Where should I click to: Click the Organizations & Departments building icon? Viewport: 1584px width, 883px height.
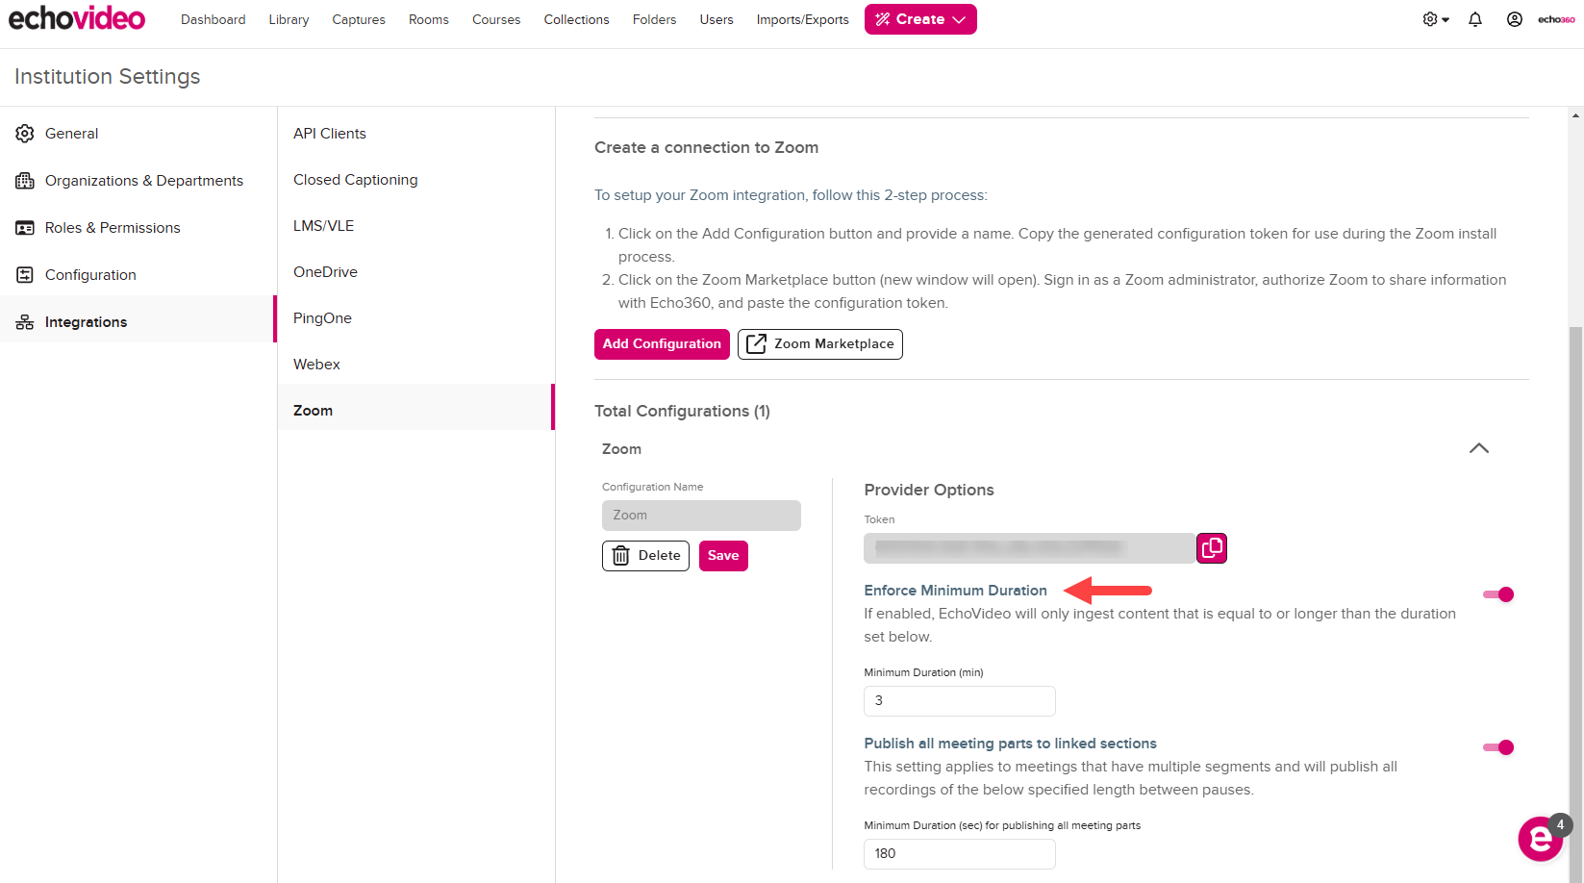point(25,181)
